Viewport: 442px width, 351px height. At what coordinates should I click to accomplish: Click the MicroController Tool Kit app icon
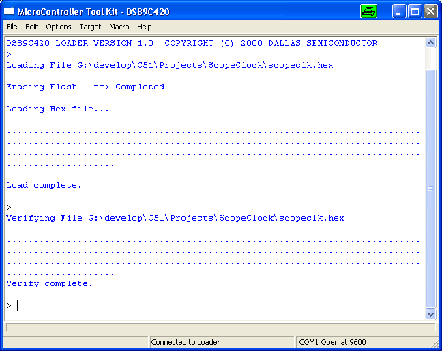click(x=10, y=12)
